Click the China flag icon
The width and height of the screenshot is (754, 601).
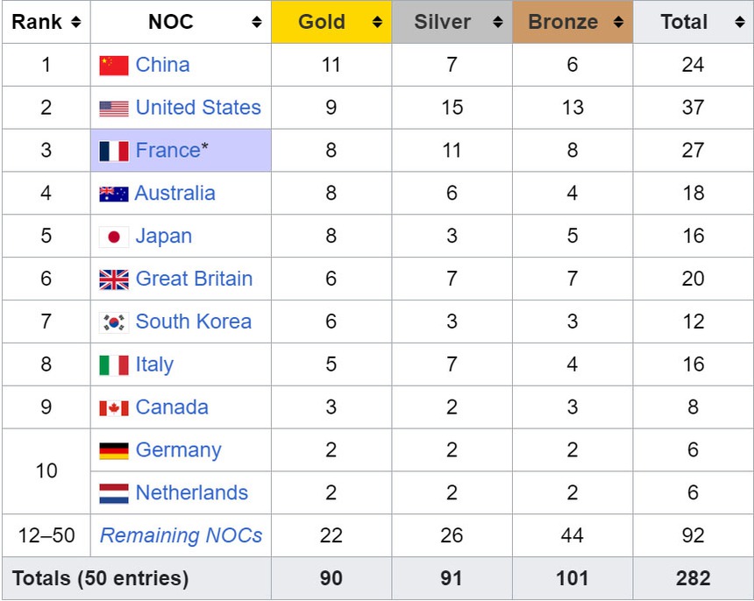(115, 64)
